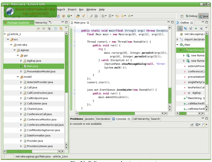Image resolution: width=212 pixels, height=162 pixels.
Task: Close the Main.java editor tab
Action: point(88,23)
